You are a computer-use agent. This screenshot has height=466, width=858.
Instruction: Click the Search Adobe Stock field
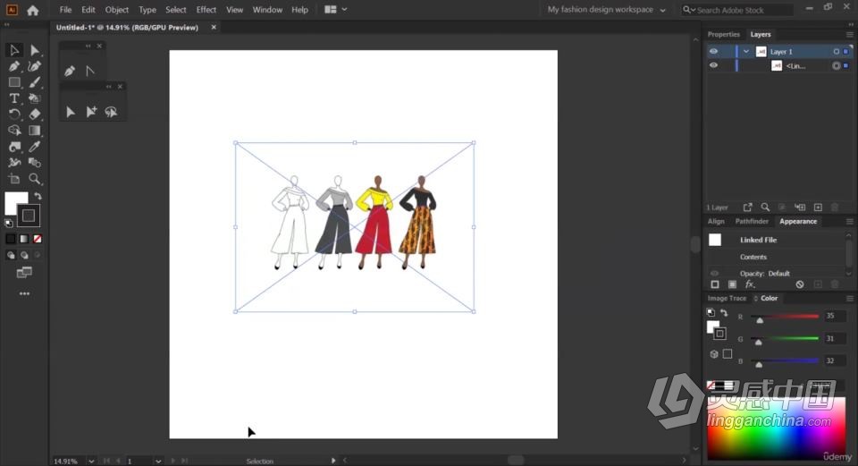point(742,10)
